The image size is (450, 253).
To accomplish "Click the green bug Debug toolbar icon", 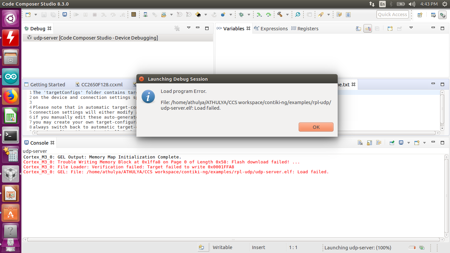I will (241, 14).
